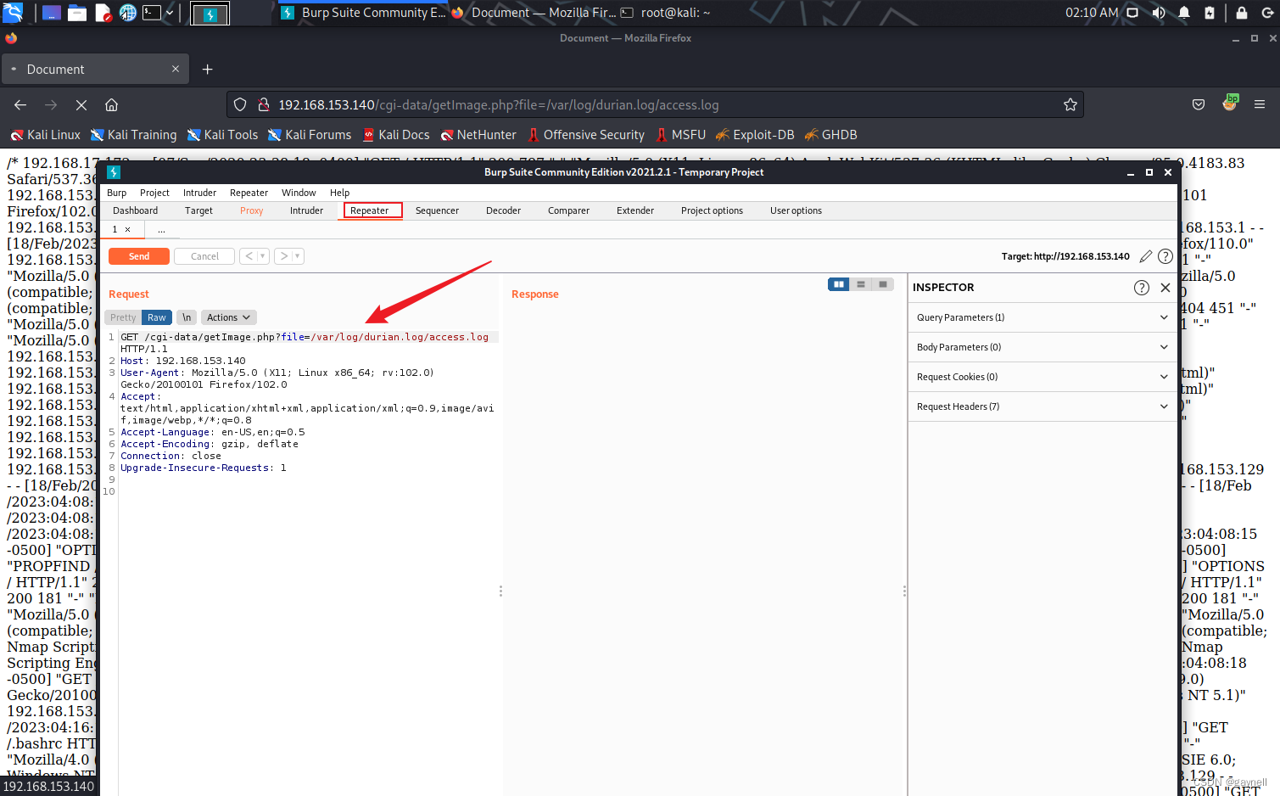Viewport: 1280px width, 796px height.
Task: Switch request view to Raw
Action: (x=157, y=317)
